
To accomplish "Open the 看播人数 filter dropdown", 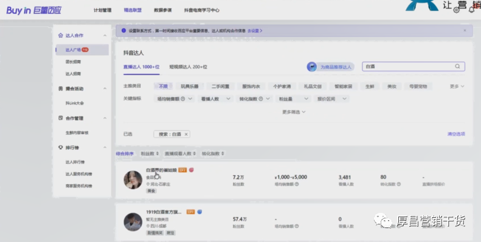I will pyautogui.click(x=215, y=99).
